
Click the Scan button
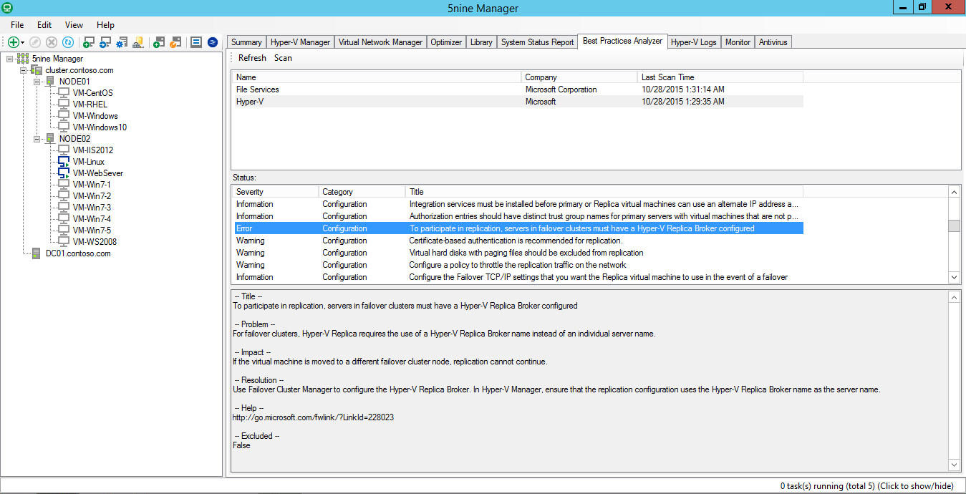click(x=283, y=58)
